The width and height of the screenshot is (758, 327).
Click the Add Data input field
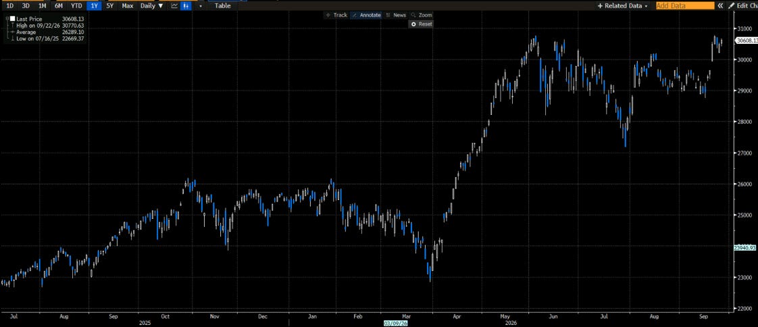click(685, 6)
